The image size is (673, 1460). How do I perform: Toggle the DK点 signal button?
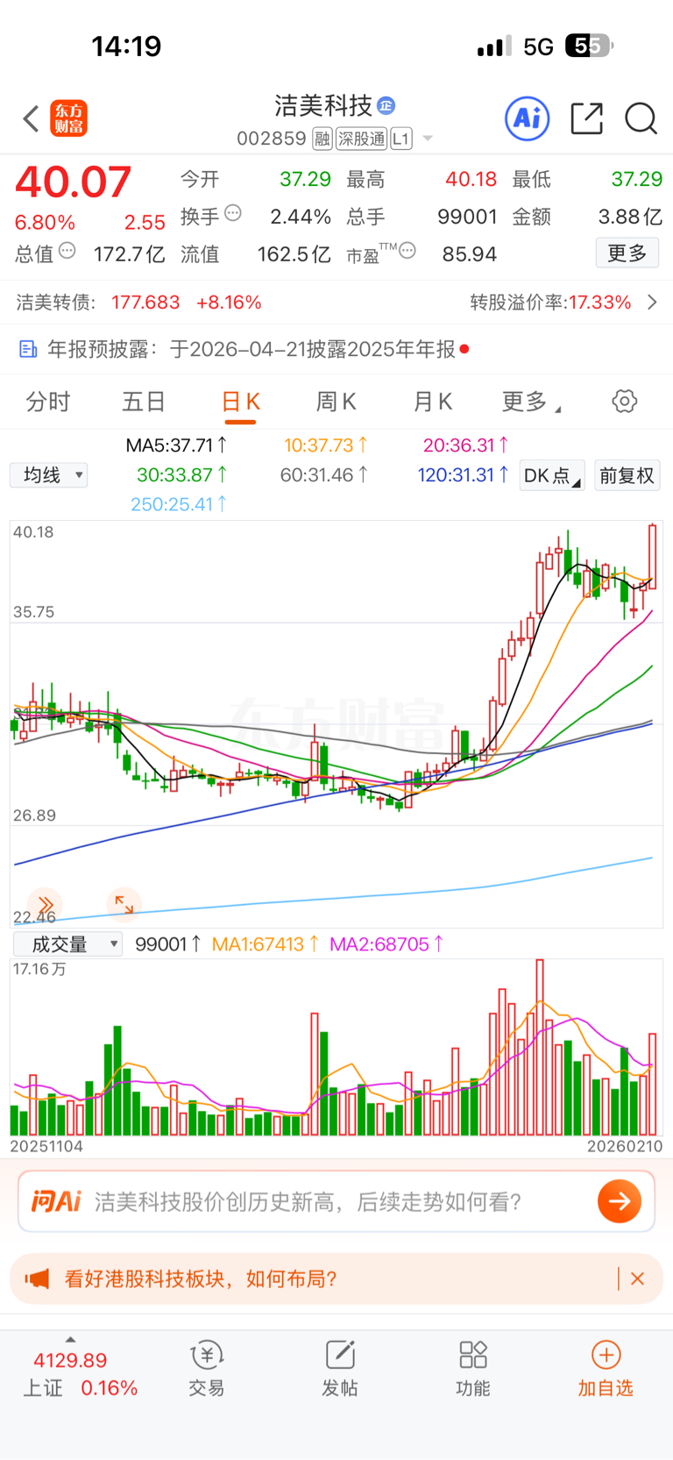tap(552, 475)
